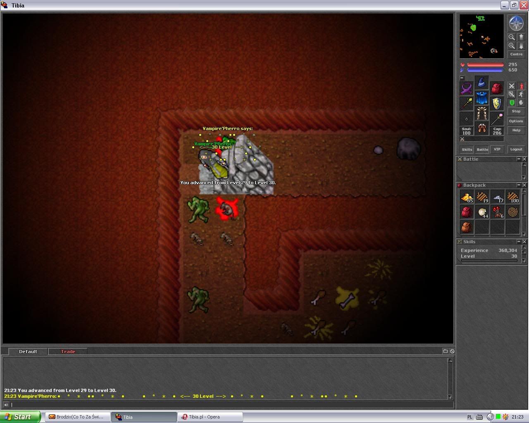Open the Windows Start menu
This screenshot has width=529, height=423.
(20, 417)
